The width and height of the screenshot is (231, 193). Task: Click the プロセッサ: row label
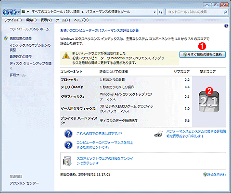point(69,80)
